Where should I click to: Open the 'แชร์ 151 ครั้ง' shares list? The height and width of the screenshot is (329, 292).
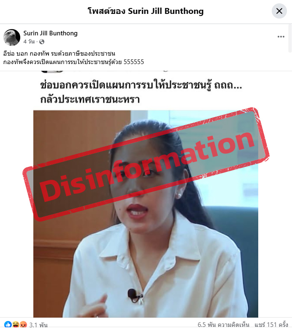click(x=271, y=325)
